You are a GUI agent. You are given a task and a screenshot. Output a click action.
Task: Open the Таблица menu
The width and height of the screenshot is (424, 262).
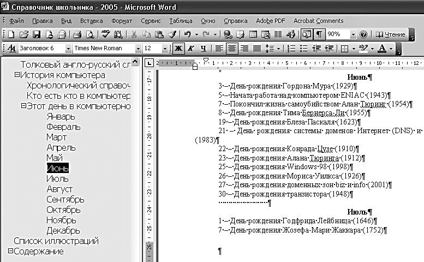click(x=181, y=21)
